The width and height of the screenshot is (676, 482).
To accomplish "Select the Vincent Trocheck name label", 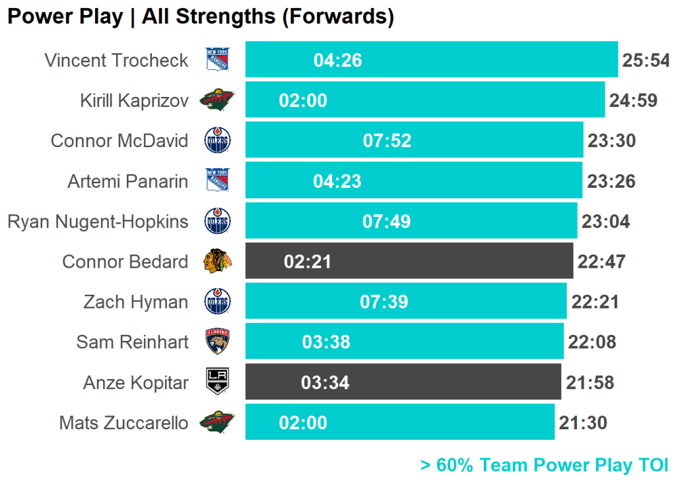I will pyautogui.click(x=116, y=61).
